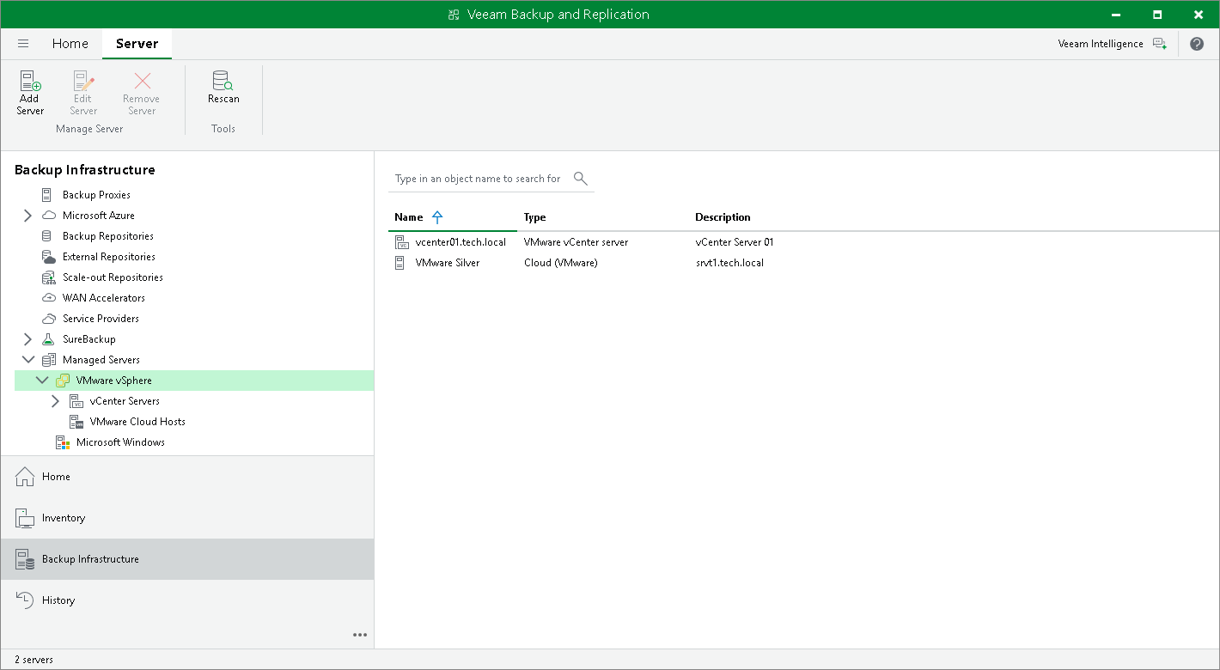1220x670 pixels.
Task: Switch to the Home ribbon tab
Action: pyautogui.click(x=70, y=44)
